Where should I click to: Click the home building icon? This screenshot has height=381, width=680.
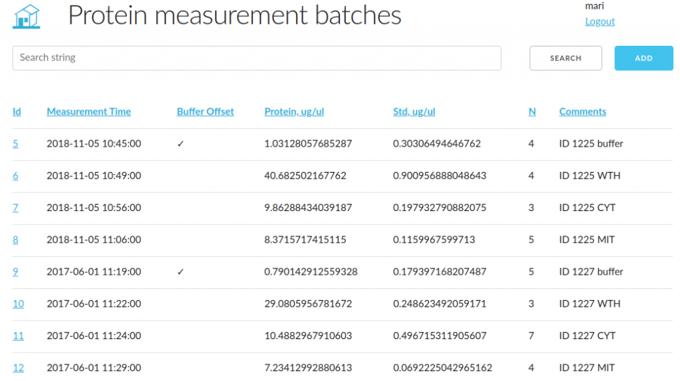click(27, 17)
